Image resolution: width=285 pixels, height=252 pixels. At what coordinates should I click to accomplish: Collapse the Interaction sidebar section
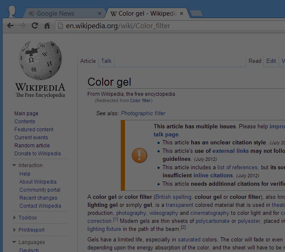(14, 165)
